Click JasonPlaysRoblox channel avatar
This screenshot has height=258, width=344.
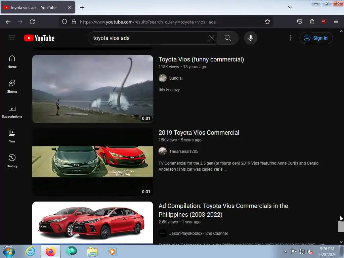click(x=163, y=233)
